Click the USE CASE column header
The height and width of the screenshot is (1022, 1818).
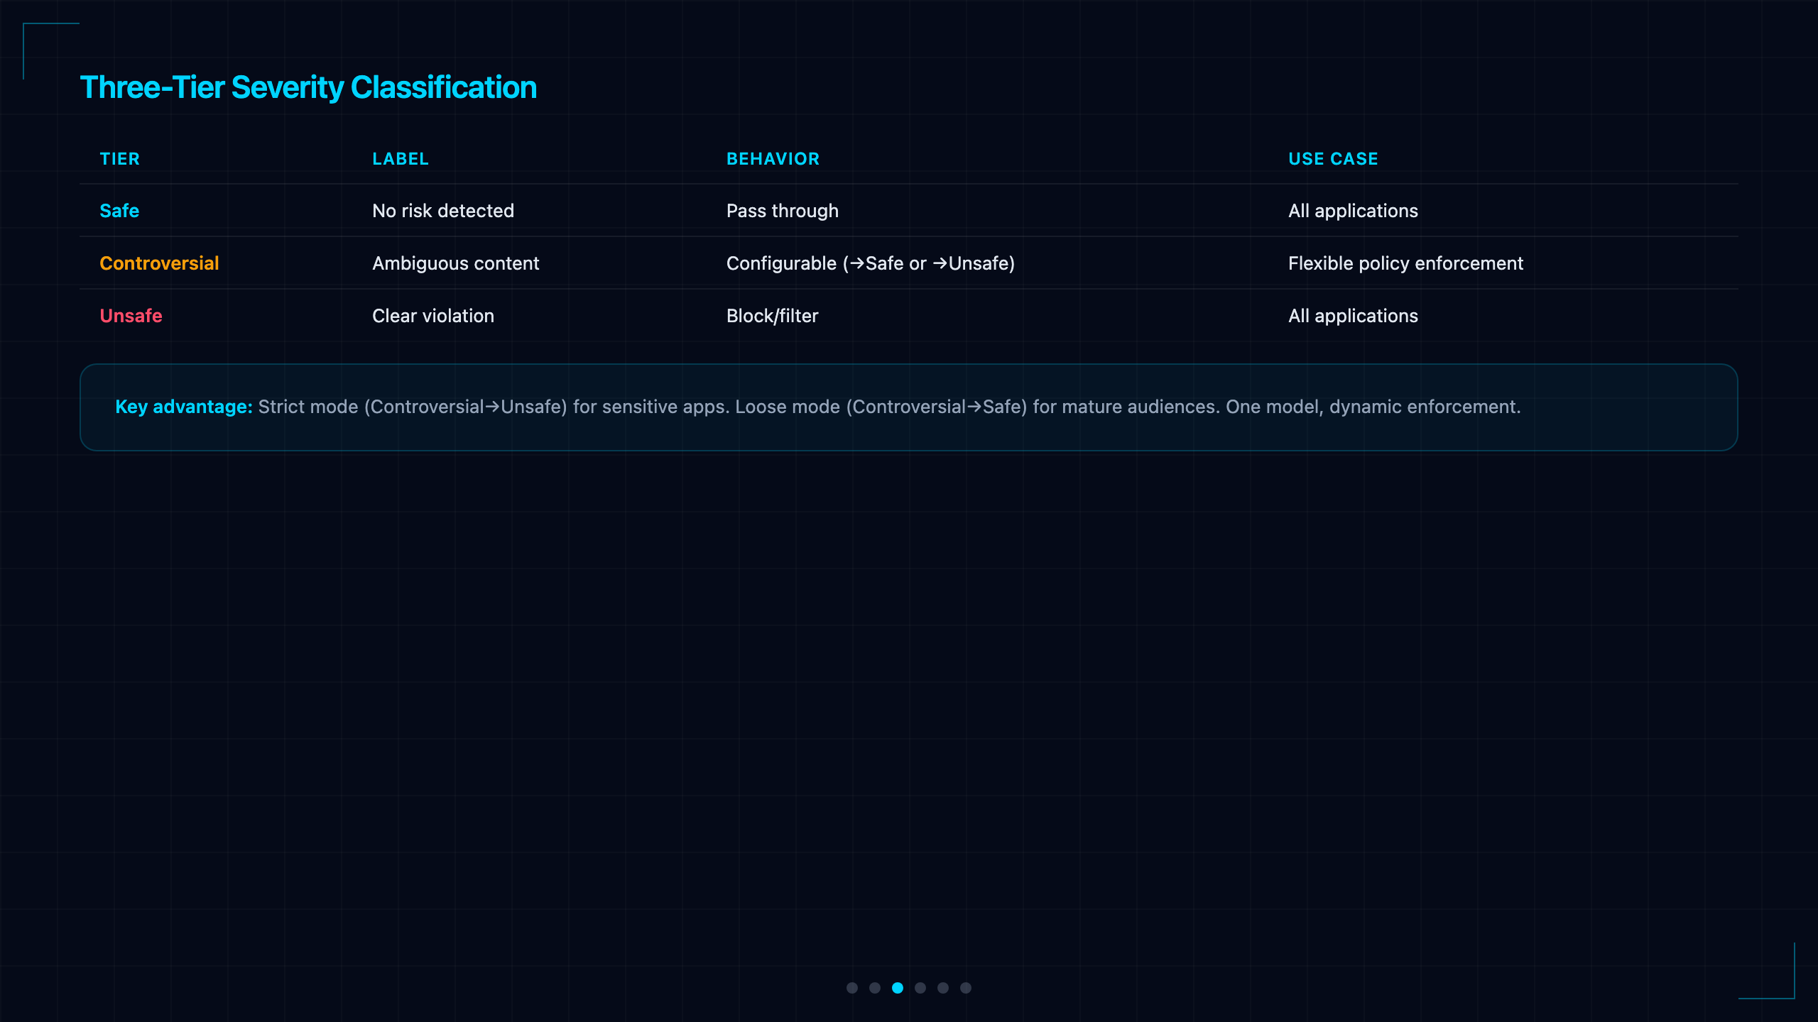coord(1333,159)
